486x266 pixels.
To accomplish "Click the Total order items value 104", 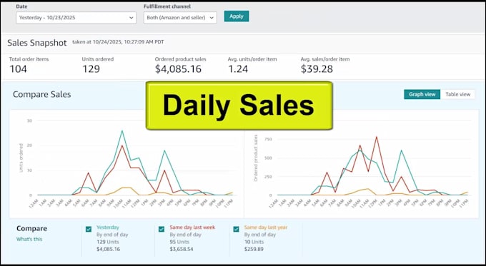I will [x=19, y=68].
